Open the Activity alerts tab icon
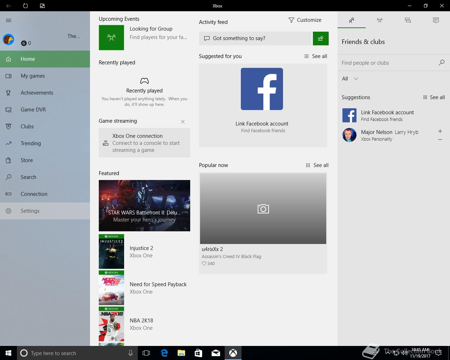The width and height of the screenshot is (450, 360). pos(436,20)
